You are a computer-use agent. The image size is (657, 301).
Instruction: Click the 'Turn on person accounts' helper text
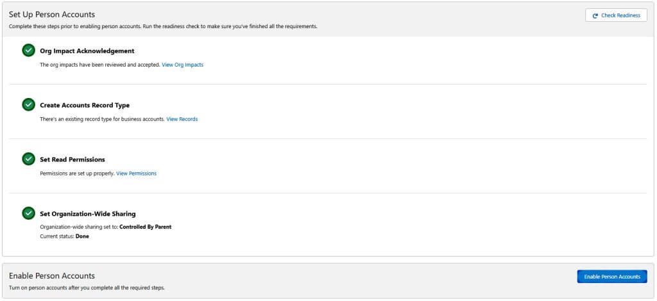click(x=87, y=288)
